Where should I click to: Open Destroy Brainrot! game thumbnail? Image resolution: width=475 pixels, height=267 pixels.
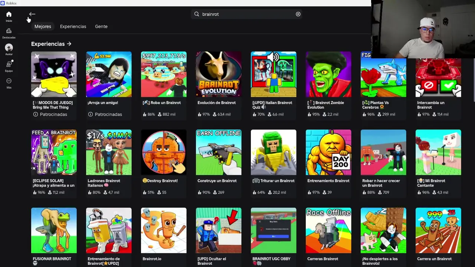click(x=164, y=152)
